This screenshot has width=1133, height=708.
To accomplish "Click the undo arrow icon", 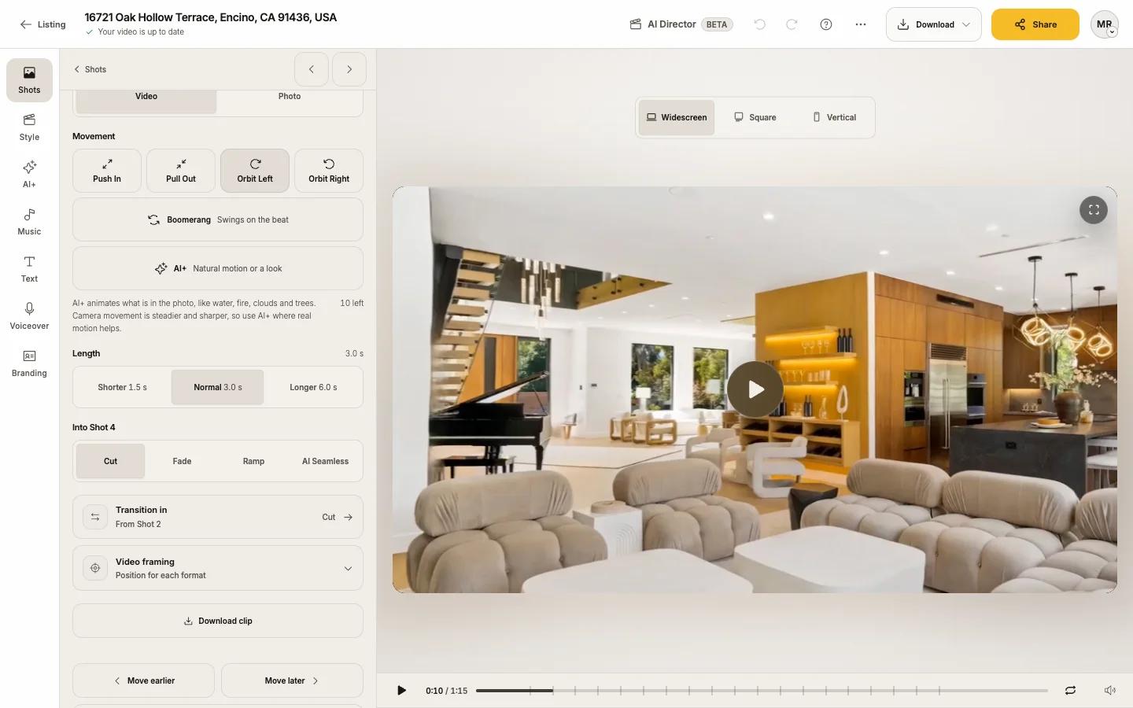I will point(759,24).
